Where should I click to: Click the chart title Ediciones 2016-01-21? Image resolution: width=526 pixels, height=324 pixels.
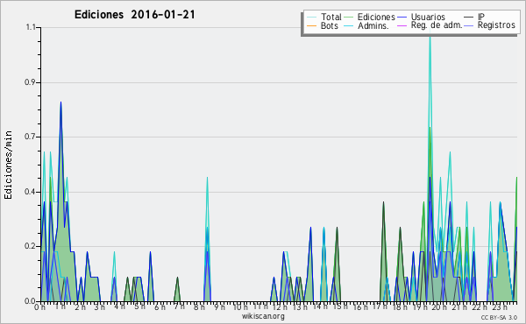click(134, 15)
